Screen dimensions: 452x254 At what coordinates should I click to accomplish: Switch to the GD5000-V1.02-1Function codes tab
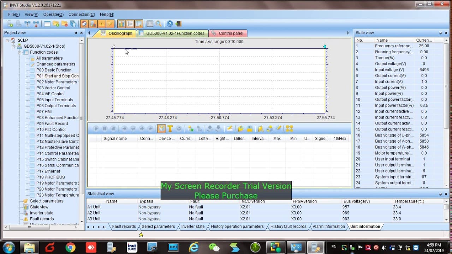172,33
